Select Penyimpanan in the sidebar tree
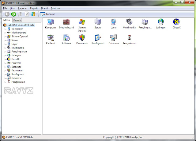The width and height of the screenshot is (196, 141). coord(19,52)
